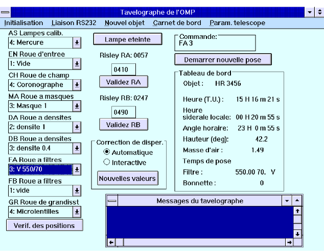The image size is (324, 251).
Task: Expand the EN Roue d'entree dropdown
Action: (x=77, y=63)
